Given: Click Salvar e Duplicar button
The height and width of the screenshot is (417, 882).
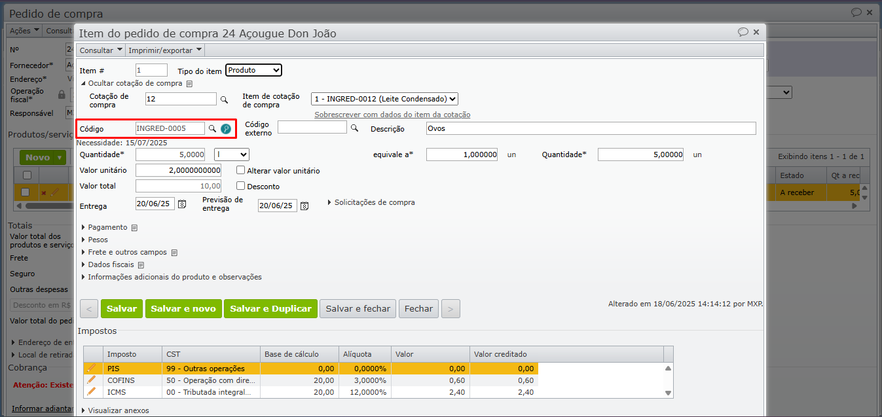Looking at the screenshot, I should click(270, 308).
